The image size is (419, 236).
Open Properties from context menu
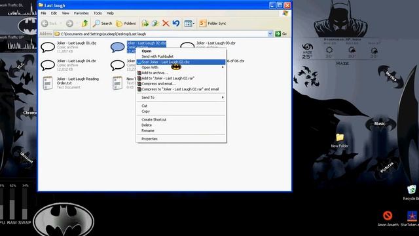pos(181,139)
